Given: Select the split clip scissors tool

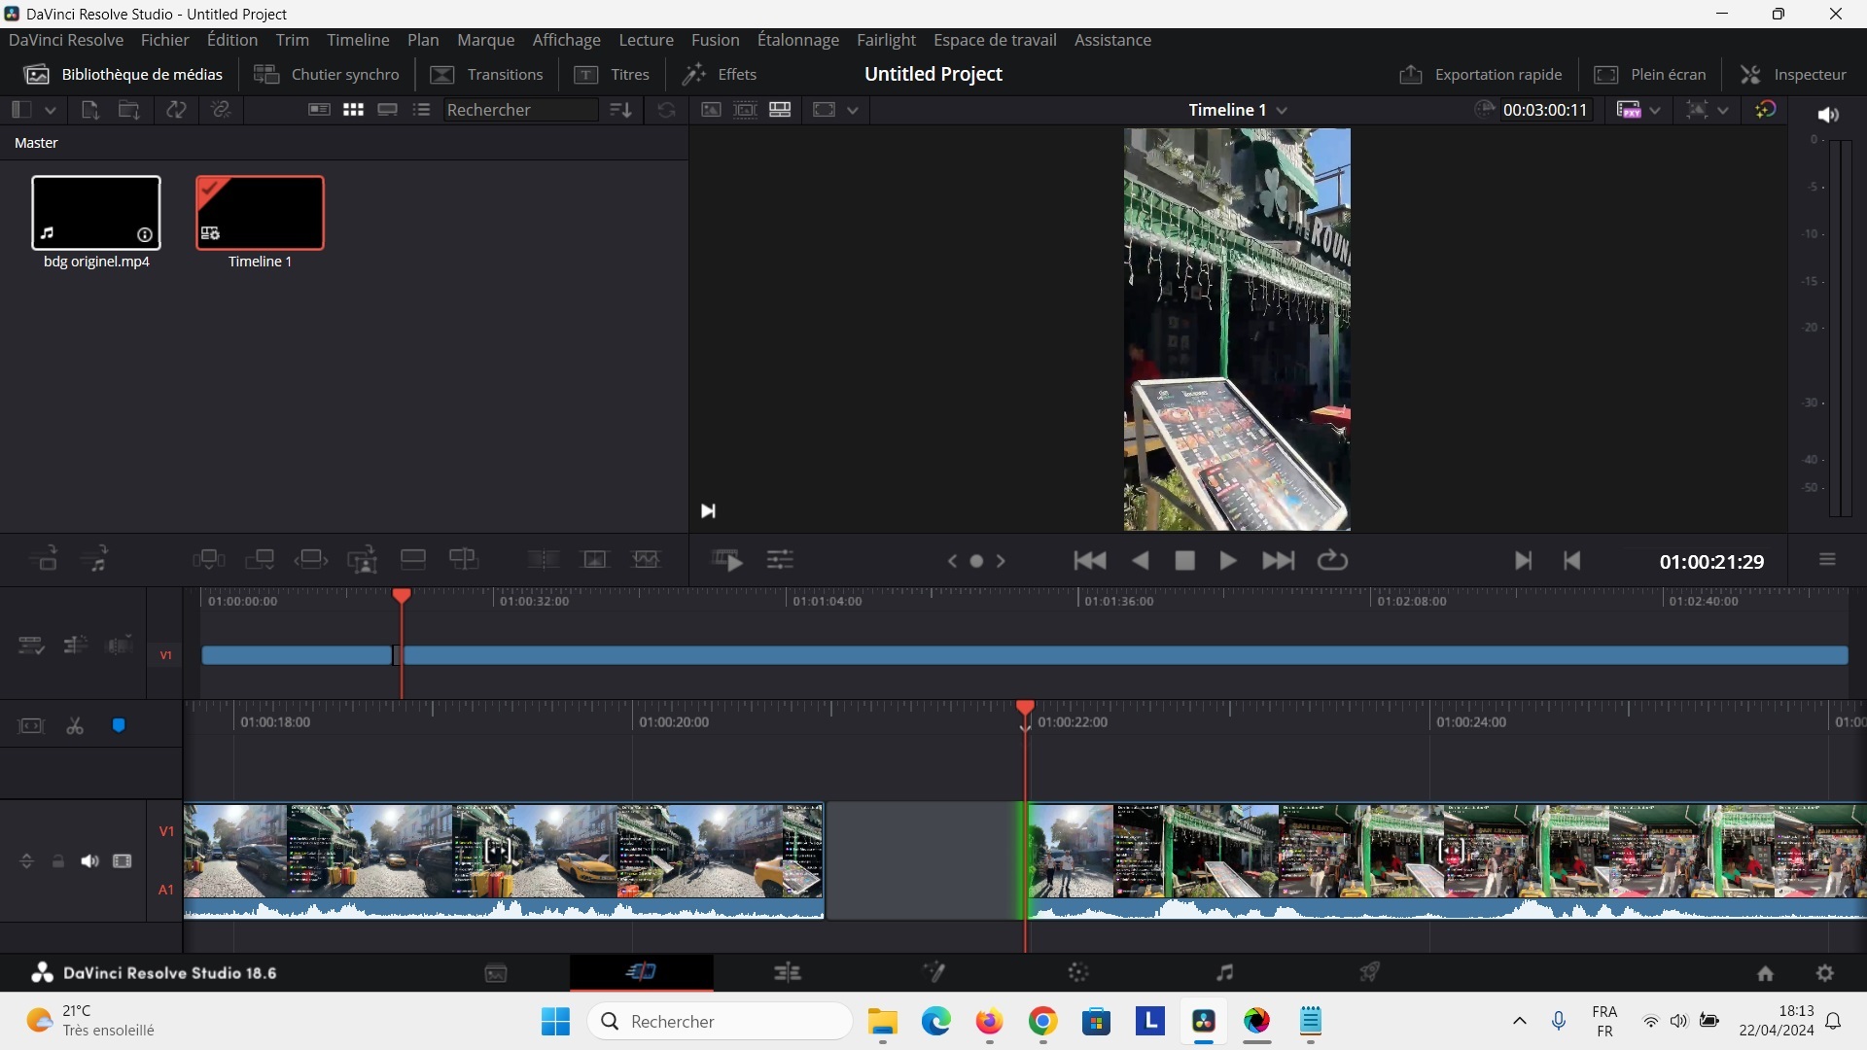Looking at the screenshot, I should 75,726.
